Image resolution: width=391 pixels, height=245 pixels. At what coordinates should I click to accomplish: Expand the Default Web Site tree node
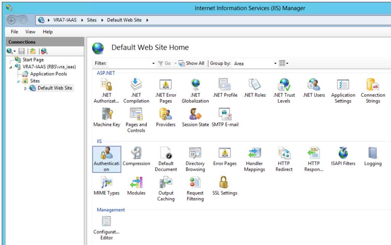click(x=25, y=88)
